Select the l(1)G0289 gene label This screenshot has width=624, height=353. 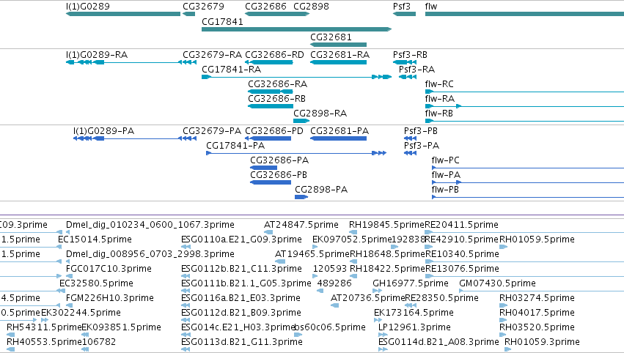pos(88,7)
